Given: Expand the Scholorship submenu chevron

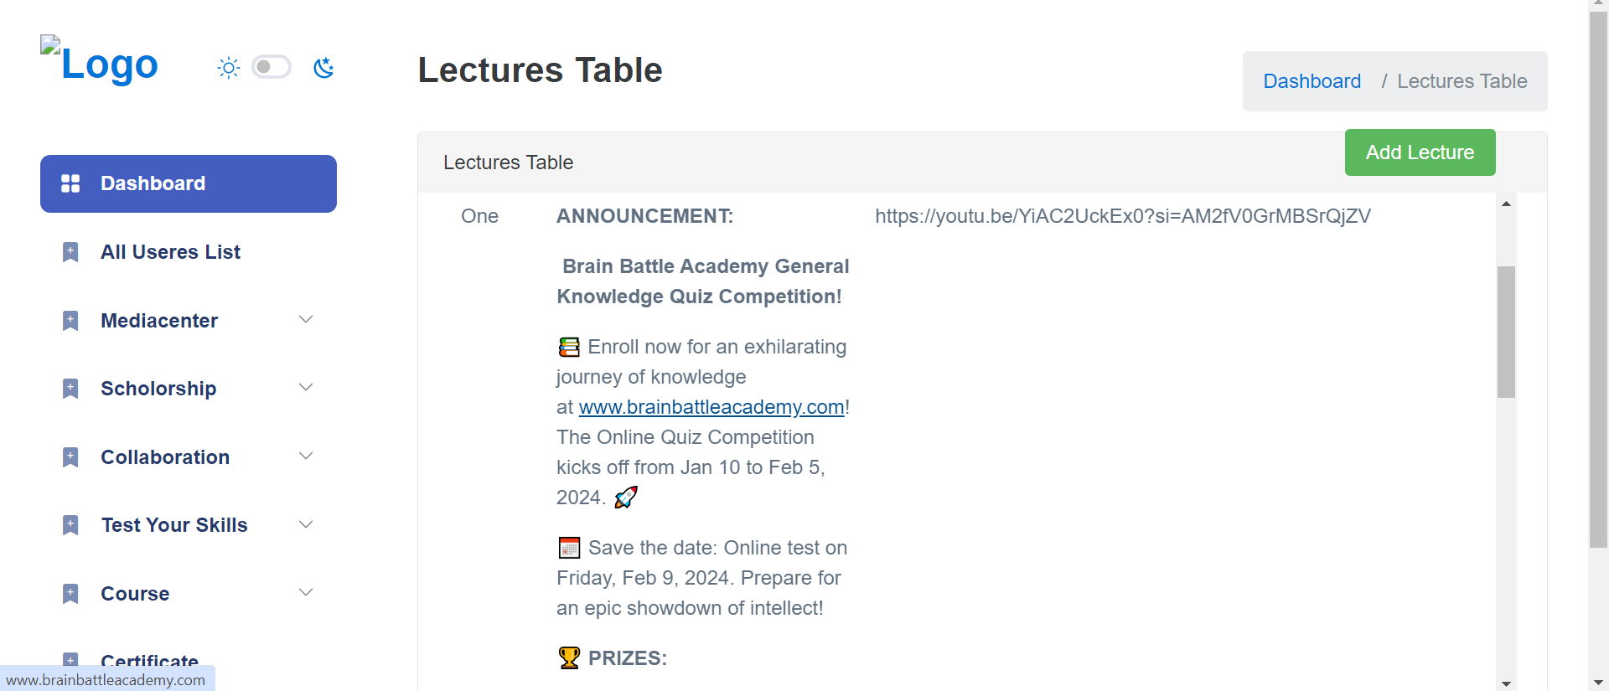Looking at the screenshot, I should click(x=306, y=387).
